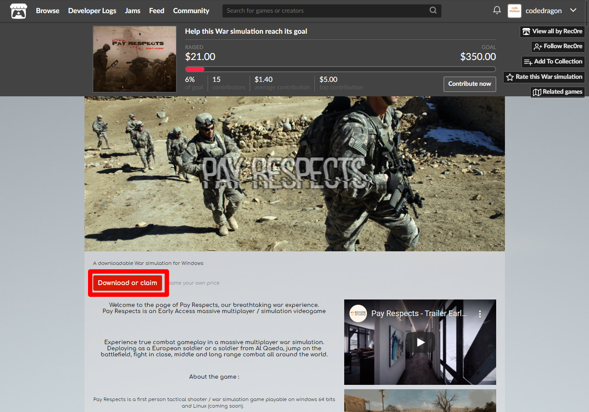Screen dimensions: 589x412
Task: Click the RecOre Studio channel avatar
Action: tap(358, 313)
